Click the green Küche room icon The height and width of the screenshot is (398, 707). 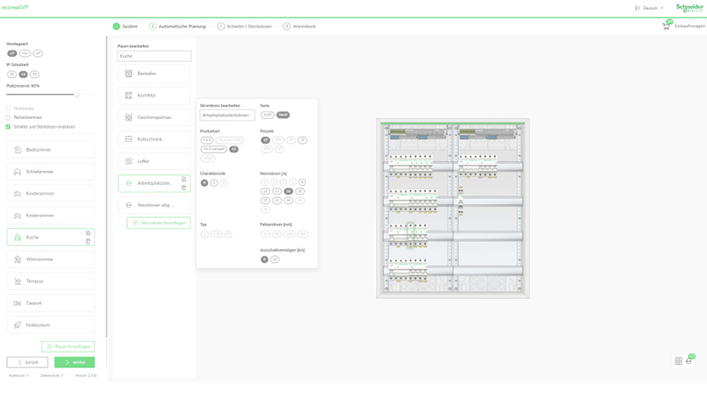[x=17, y=238]
